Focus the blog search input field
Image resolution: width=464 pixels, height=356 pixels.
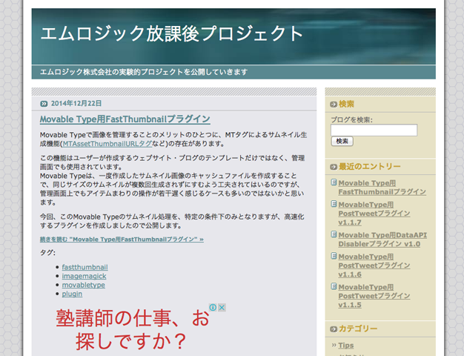374,131
